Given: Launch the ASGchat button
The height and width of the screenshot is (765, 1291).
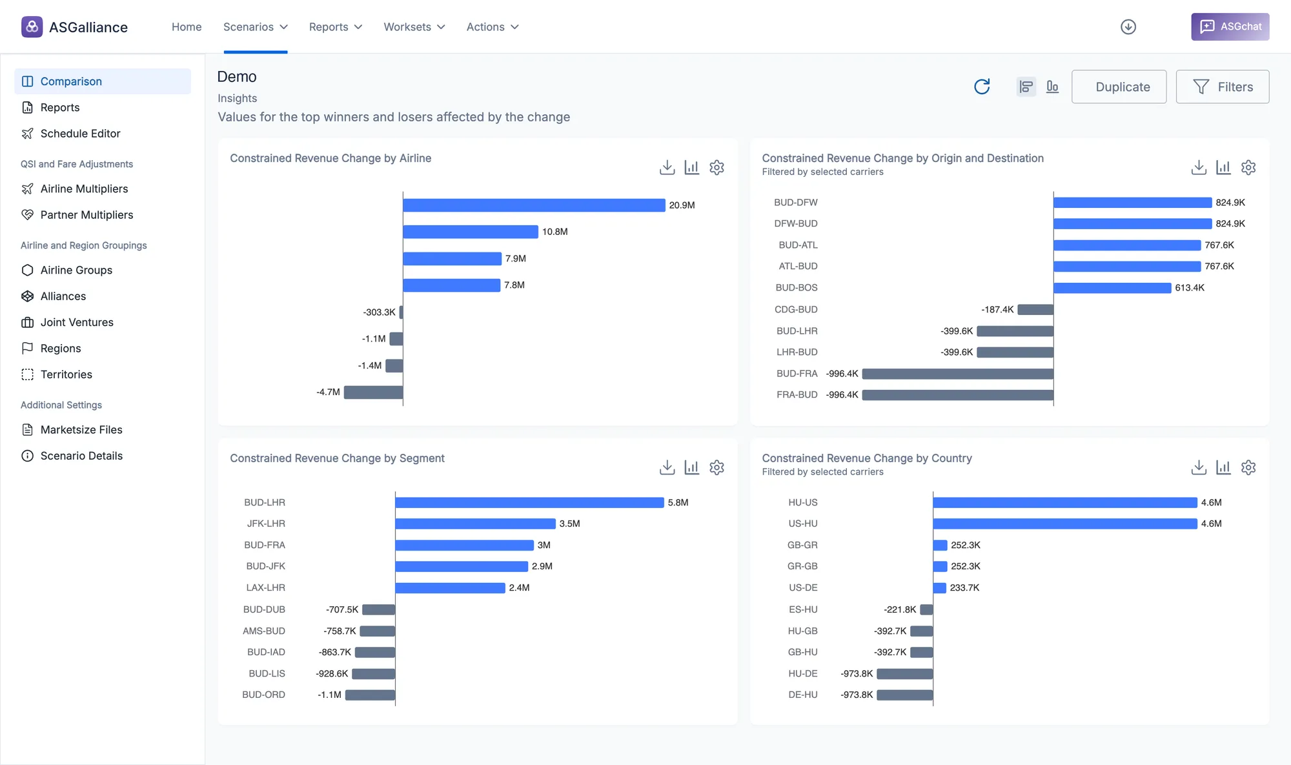Looking at the screenshot, I should [x=1230, y=26].
